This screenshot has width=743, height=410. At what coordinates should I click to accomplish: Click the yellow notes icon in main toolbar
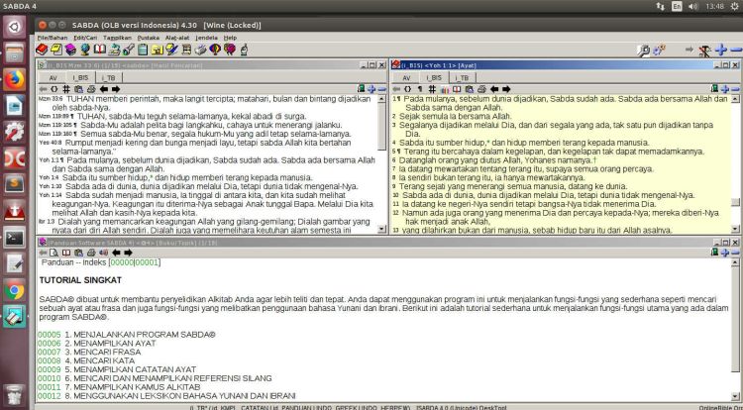click(x=56, y=50)
